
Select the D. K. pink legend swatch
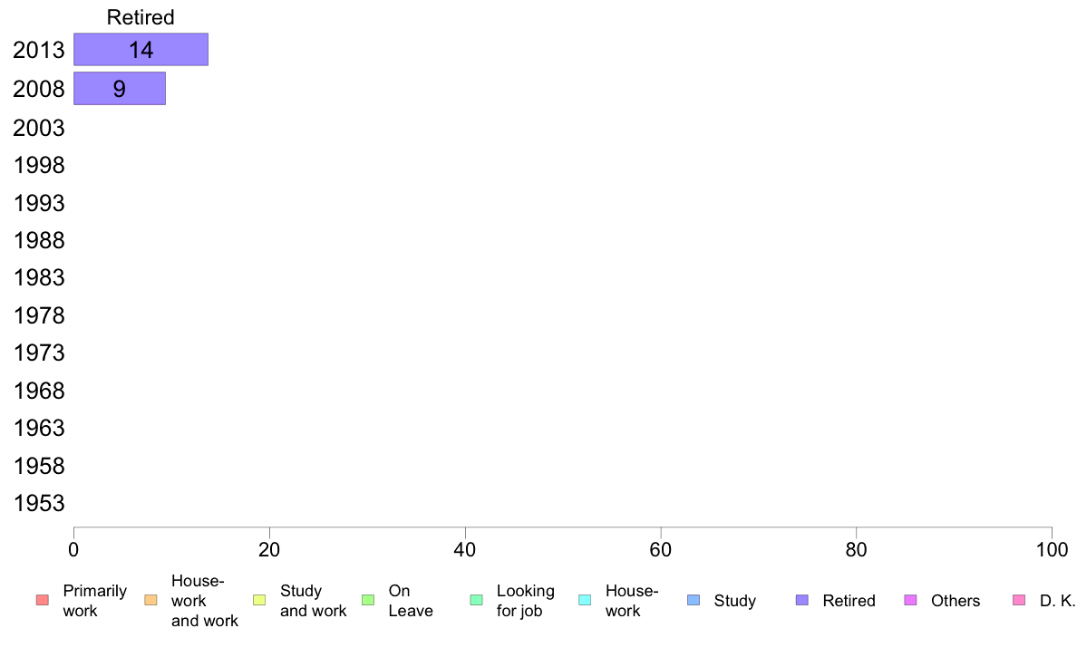(x=1019, y=600)
